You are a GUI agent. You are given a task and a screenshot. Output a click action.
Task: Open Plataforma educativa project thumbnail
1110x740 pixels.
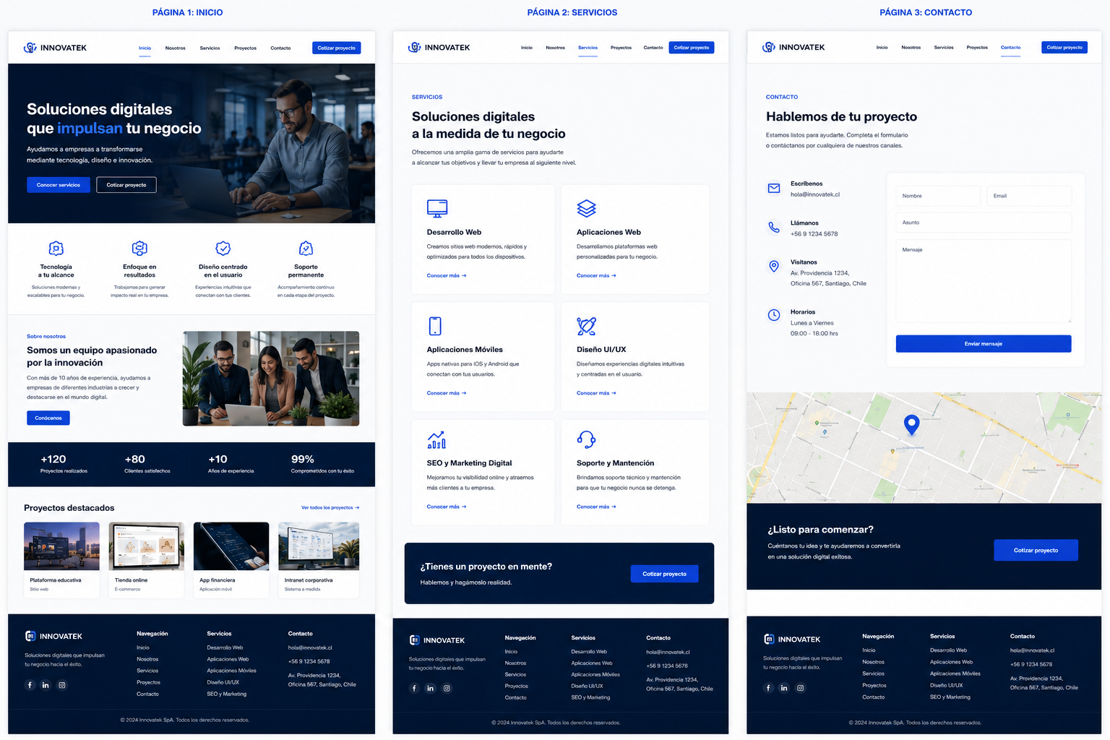pos(61,546)
